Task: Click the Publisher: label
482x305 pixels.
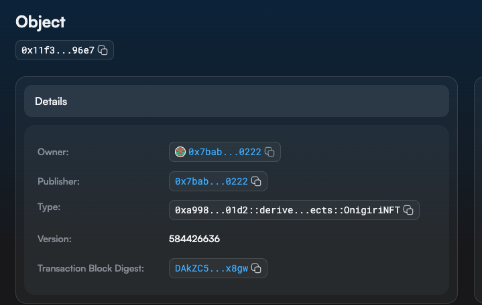Action: tap(58, 181)
